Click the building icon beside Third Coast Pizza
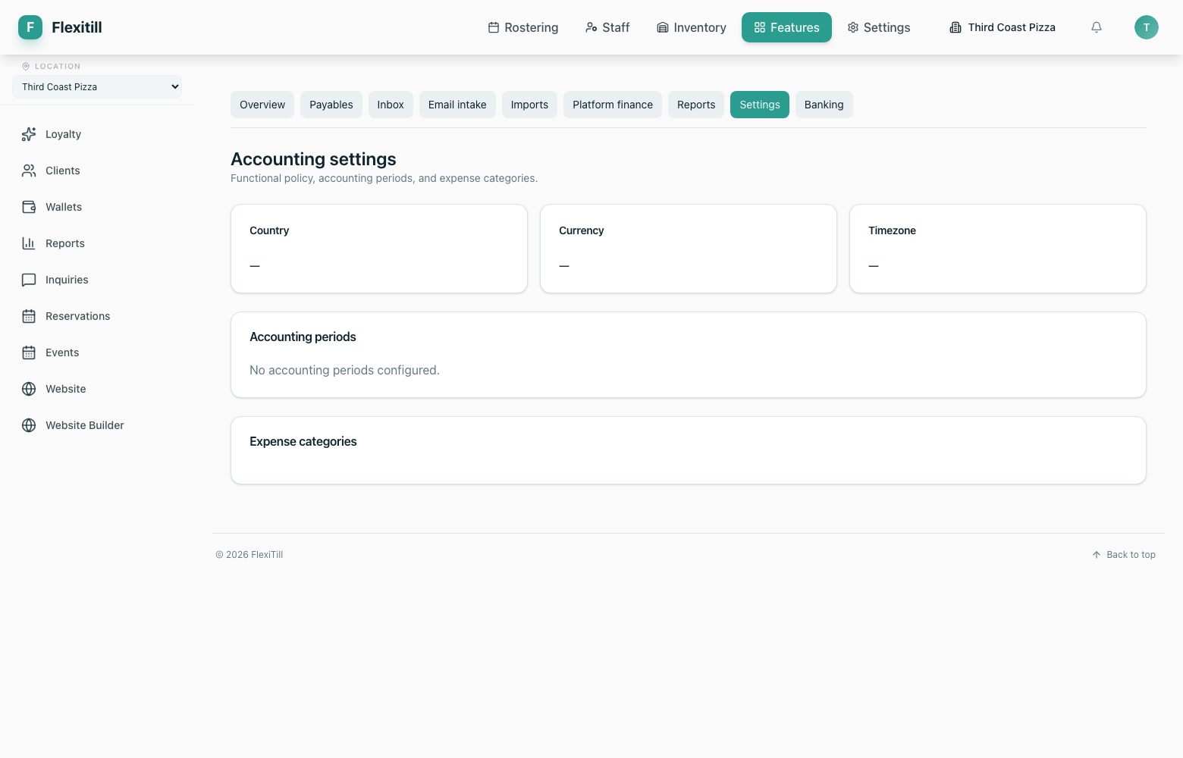The height and width of the screenshot is (758, 1183). [x=955, y=27]
